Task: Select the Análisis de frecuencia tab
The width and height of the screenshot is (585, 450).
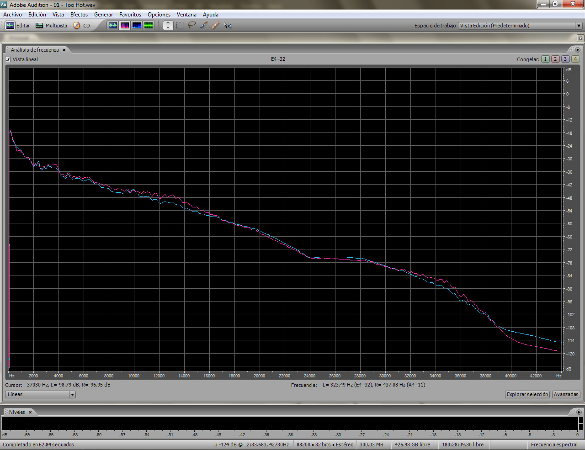Action: tap(35, 50)
